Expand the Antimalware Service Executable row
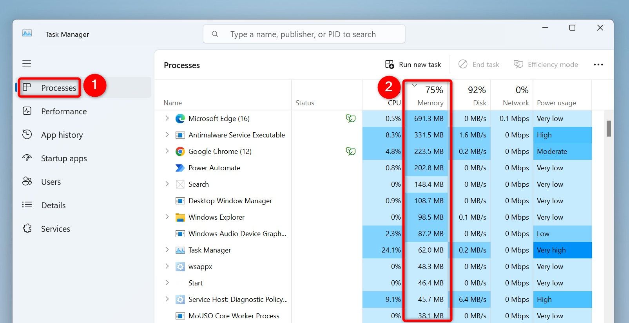 (x=167, y=135)
